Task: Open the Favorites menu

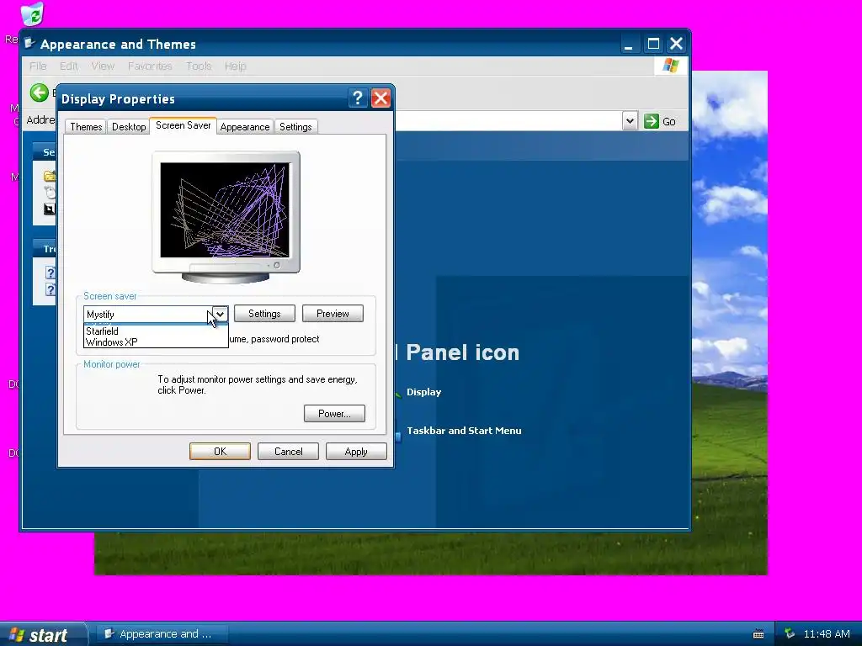Action: pos(150,66)
